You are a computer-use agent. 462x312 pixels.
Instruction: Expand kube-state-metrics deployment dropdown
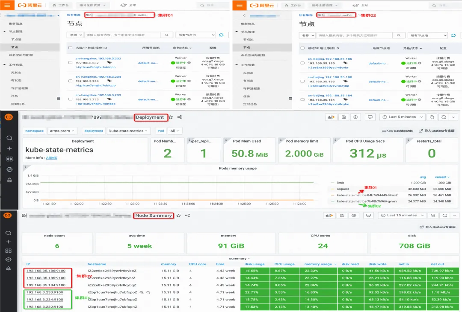[x=128, y=131]
